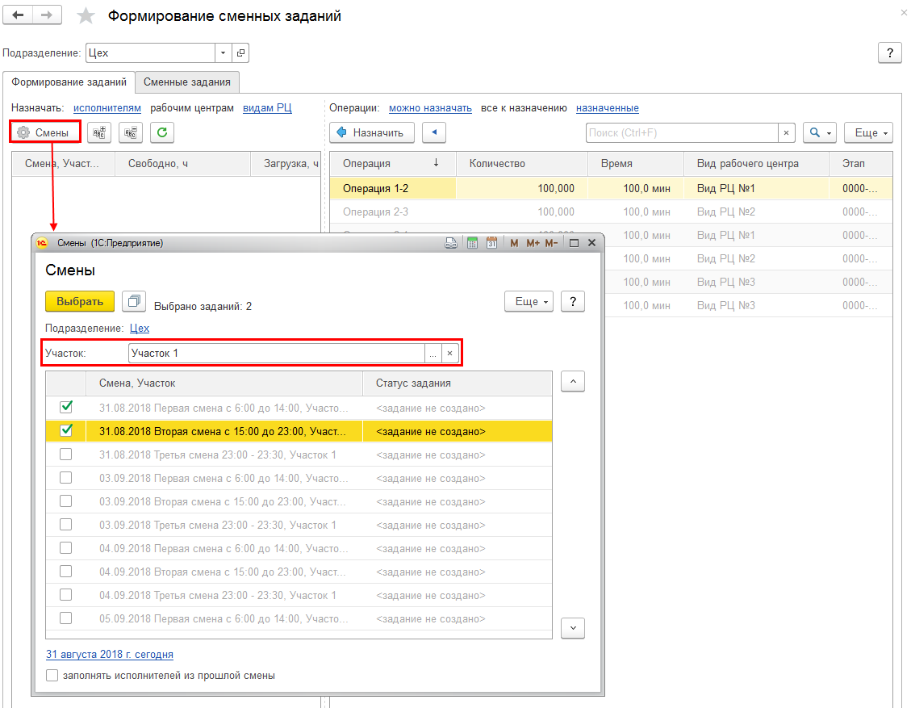
Task: Show можно назначать operations
Action: click(430, 108)
